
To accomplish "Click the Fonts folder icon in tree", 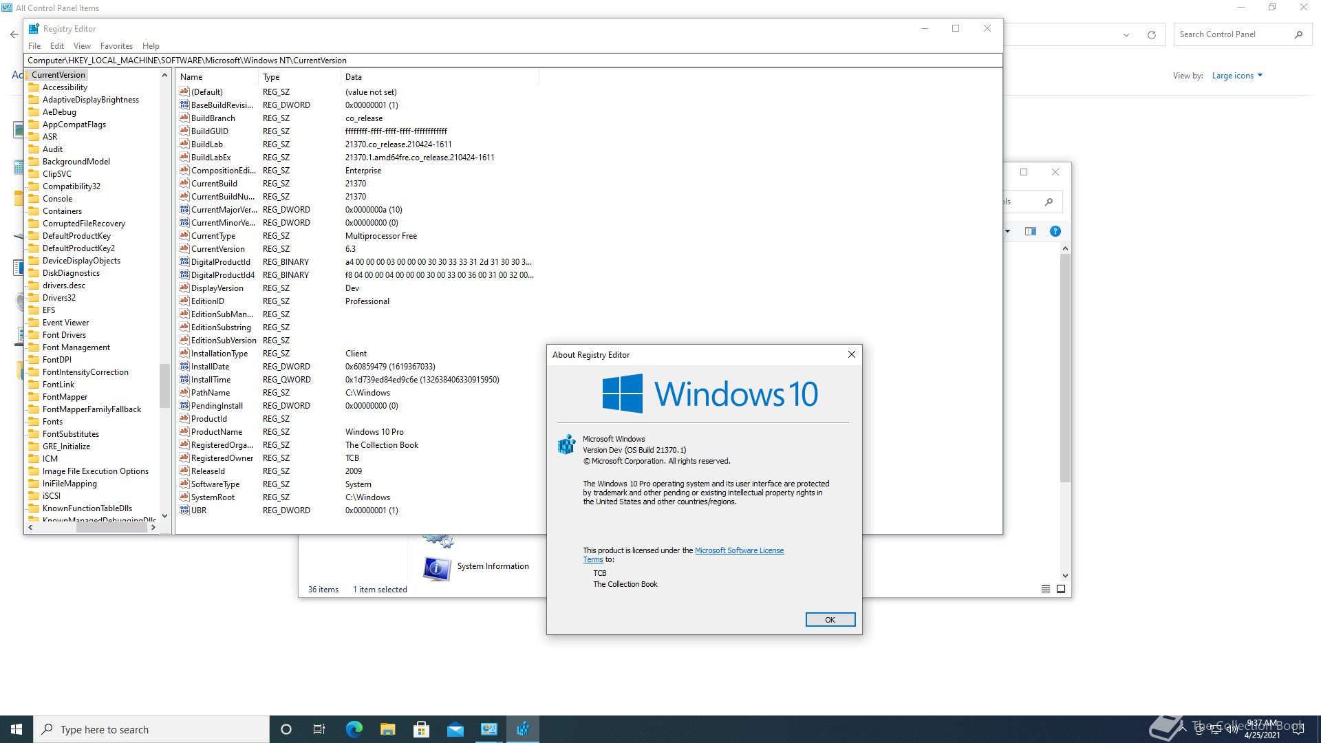I will coord(34,422).
